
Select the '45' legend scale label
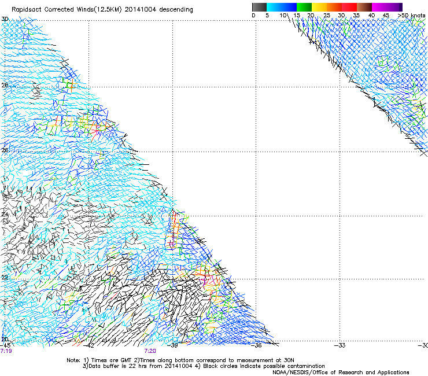point(386,15)
